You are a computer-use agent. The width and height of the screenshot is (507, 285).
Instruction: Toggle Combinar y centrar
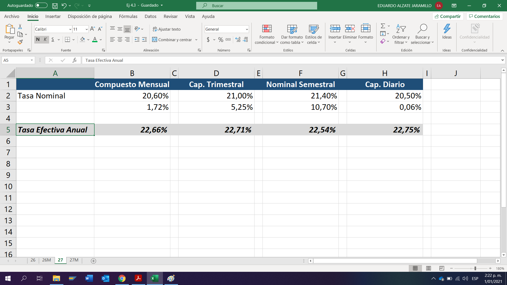click(173, 40)
